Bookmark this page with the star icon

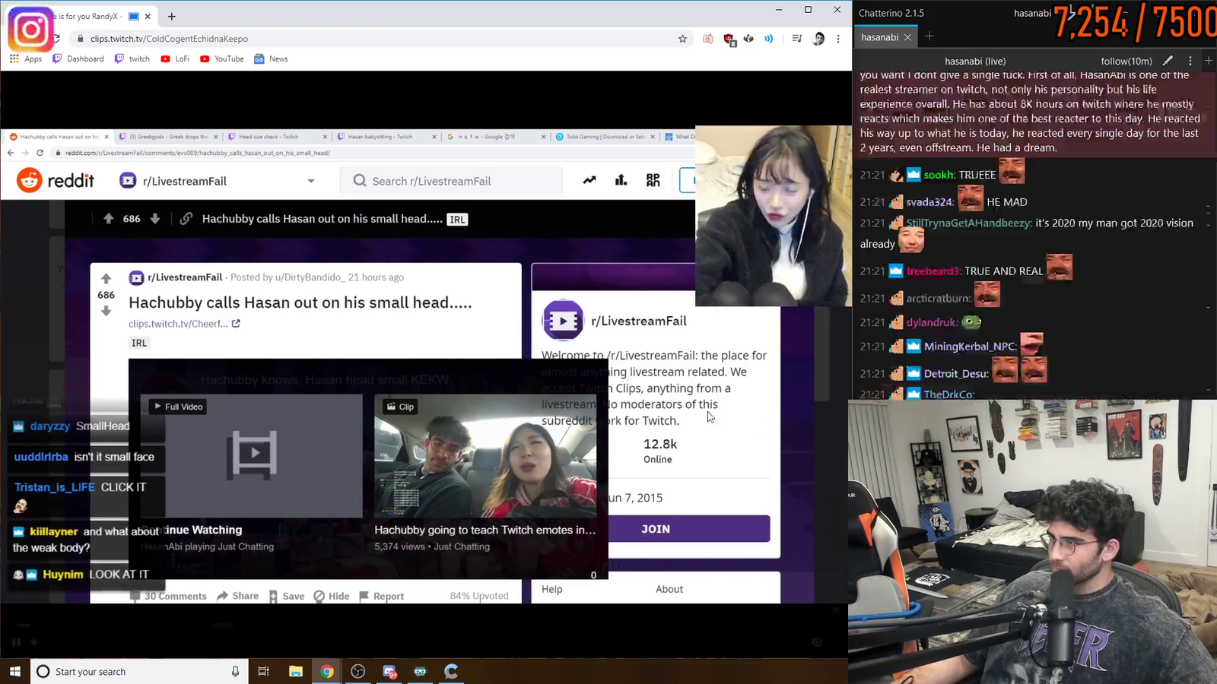pyautogui.click(x=682, y=39)
